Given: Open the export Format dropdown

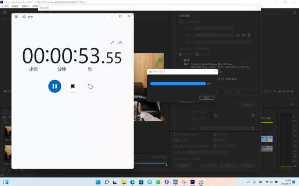Looking at the screenshot, I should coord(214,28).
